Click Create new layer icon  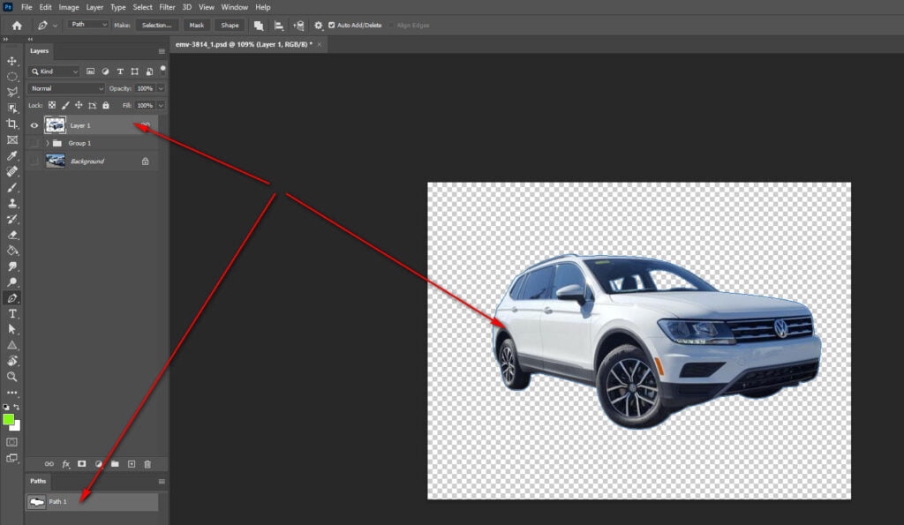click(132, 464)
